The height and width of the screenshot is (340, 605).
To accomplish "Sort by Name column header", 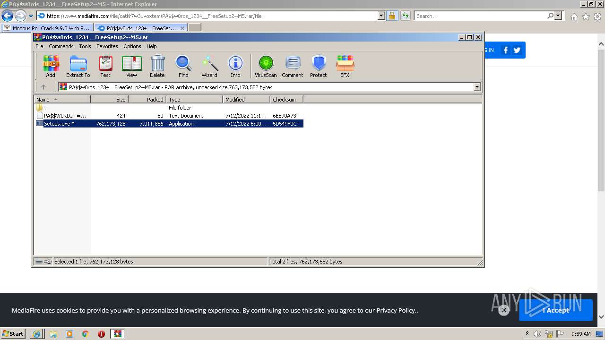I will (62, 100).
